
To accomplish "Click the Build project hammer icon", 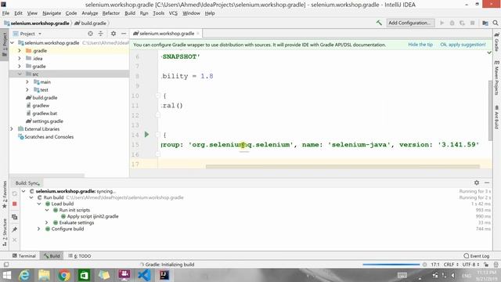I will click(379, 23).
